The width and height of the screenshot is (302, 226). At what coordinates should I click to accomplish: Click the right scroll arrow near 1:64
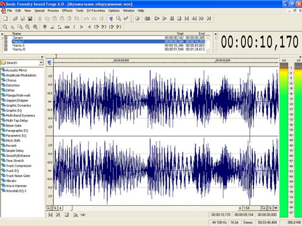[x=240, y=208]
